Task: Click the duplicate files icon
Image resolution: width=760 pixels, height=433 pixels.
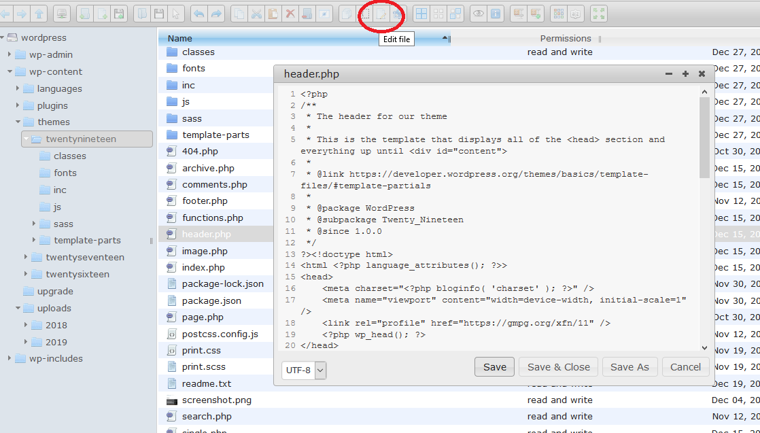Action: [347, 14]
